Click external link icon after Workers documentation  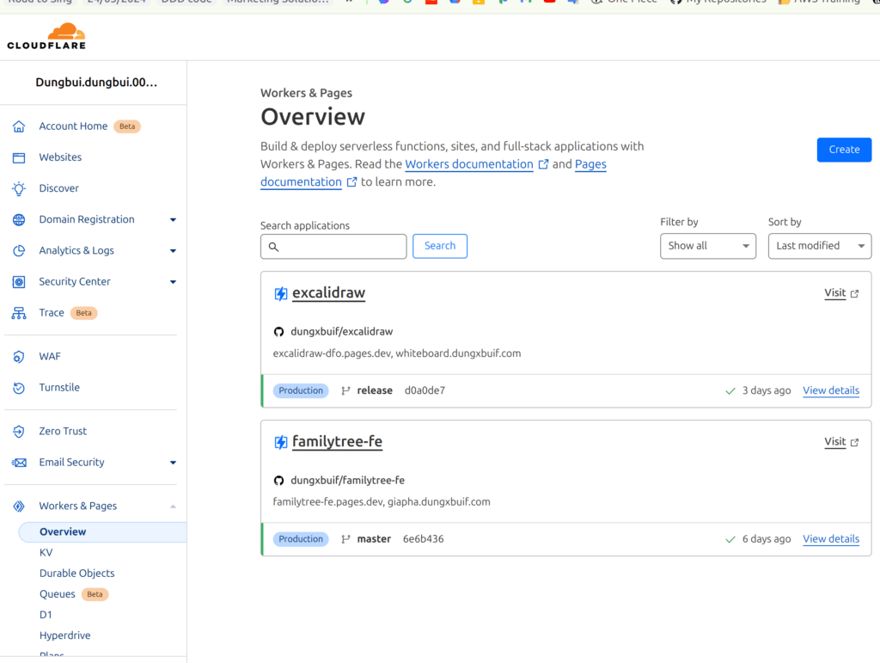(543, 164)
